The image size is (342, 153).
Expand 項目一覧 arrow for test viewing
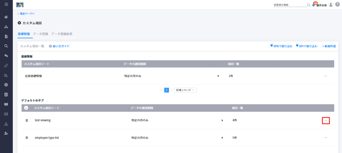pos(222,120)
